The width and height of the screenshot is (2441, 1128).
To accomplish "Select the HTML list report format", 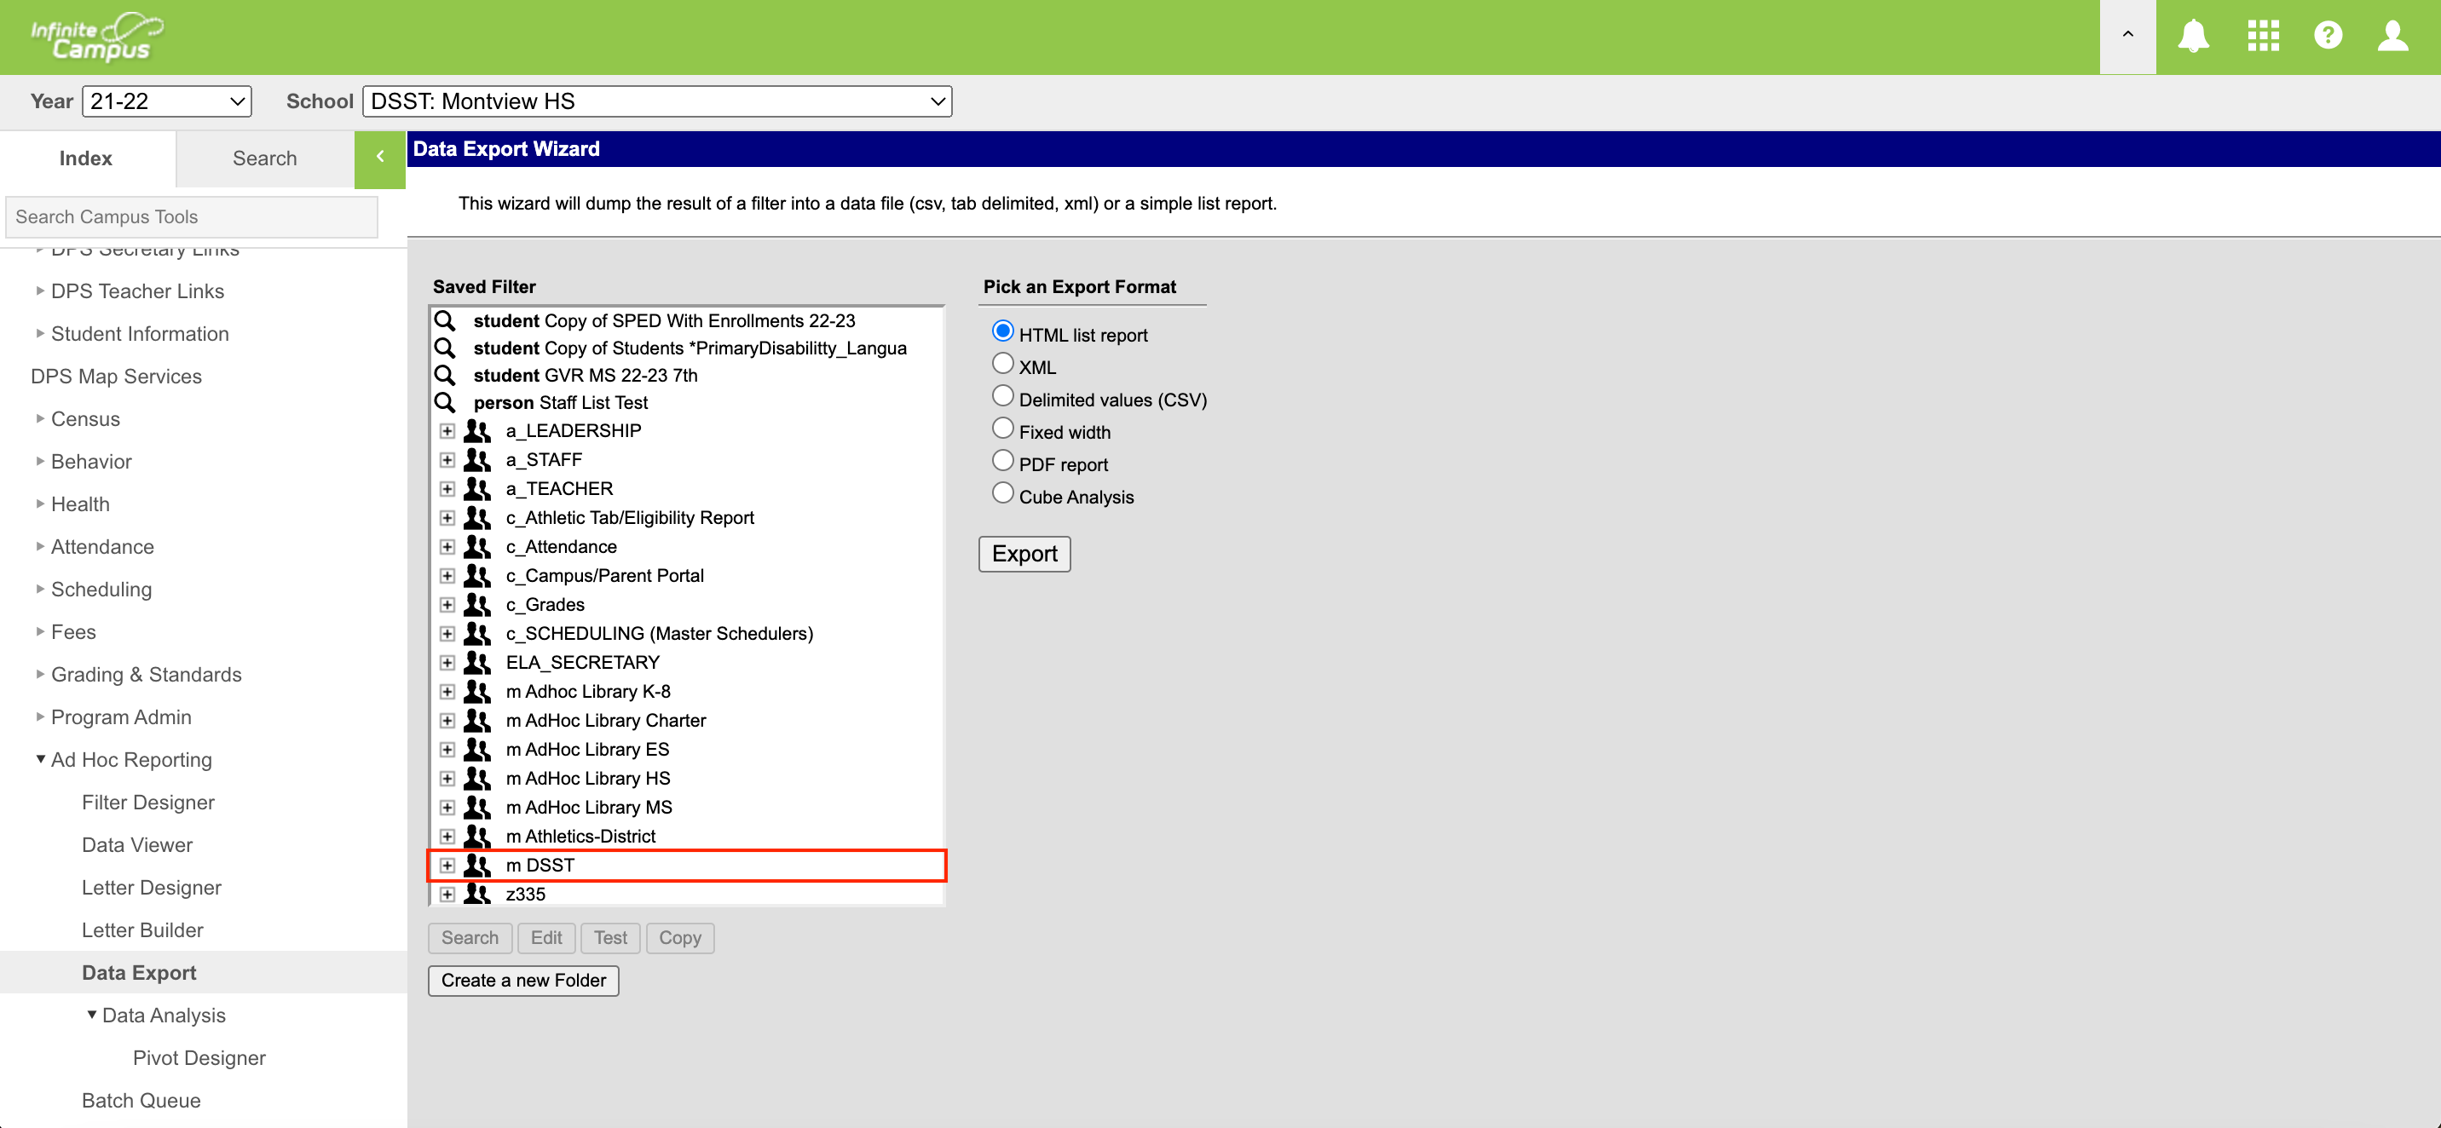I will coord(1002,331).
